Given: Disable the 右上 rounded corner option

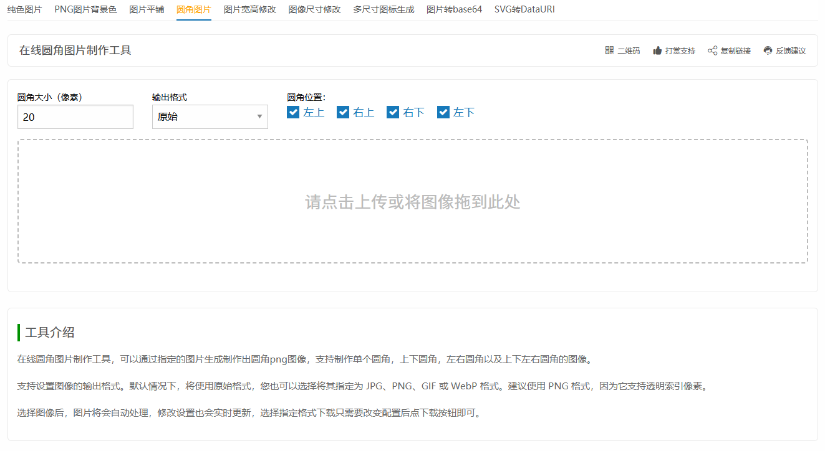Looking at the screenshot, I should 343,112.
